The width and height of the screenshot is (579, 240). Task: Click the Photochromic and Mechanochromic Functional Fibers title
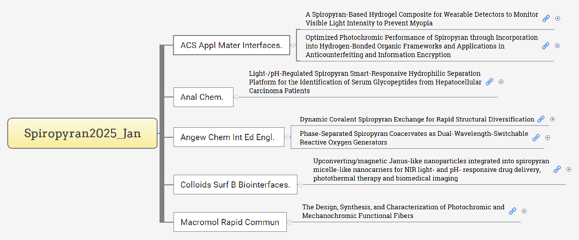coord(403,211)
